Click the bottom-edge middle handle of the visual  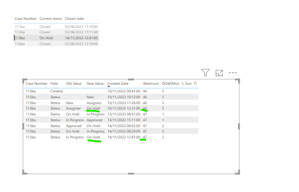click(x=131, y=174)
